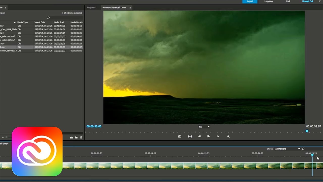Select the _Cam_9564_Flash clip row
323x182 pixels.
pos(41,29)
